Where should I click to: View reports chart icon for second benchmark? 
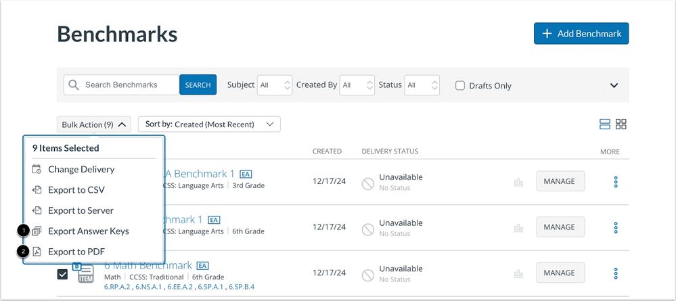(x=519, y=227)
